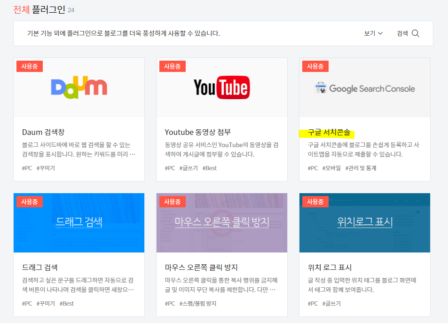Viewport: 448px width, 323px height.
Task: Open the 구글 서치콘솔 plugin title
Action: pyautogui.click(x=329, y=132)
